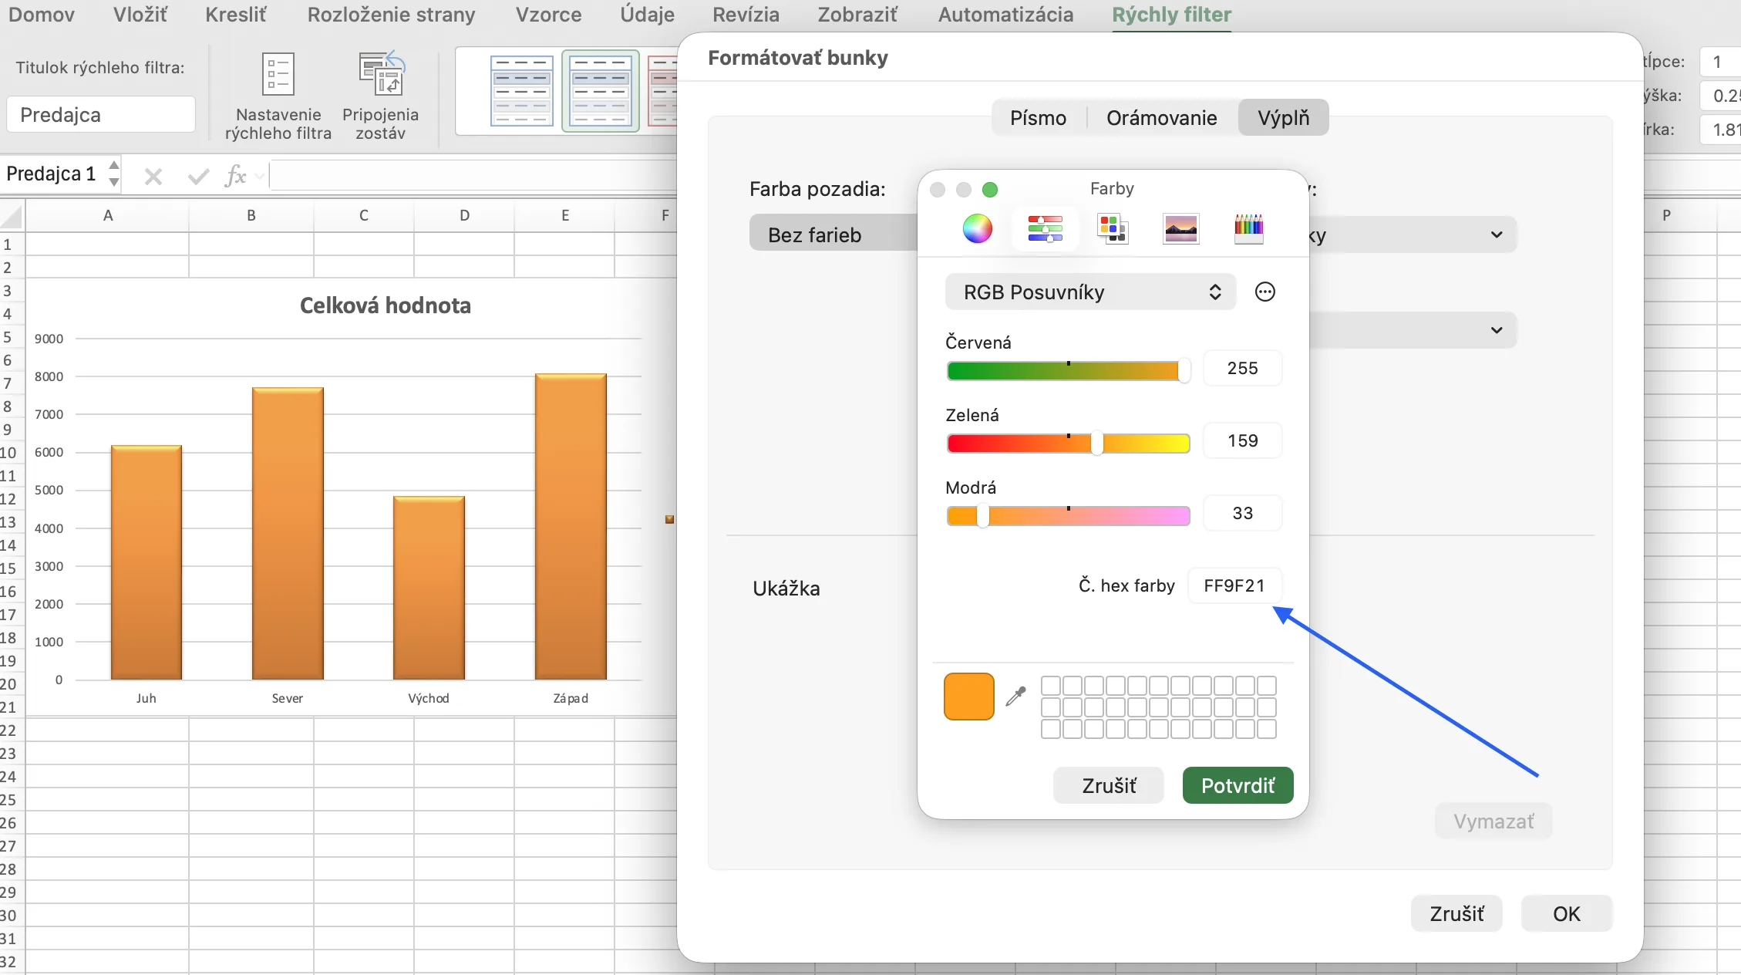Screen dimensions: 1741x975
Task: Select the blue slicer style thumbnail
Action: [522, 91]
